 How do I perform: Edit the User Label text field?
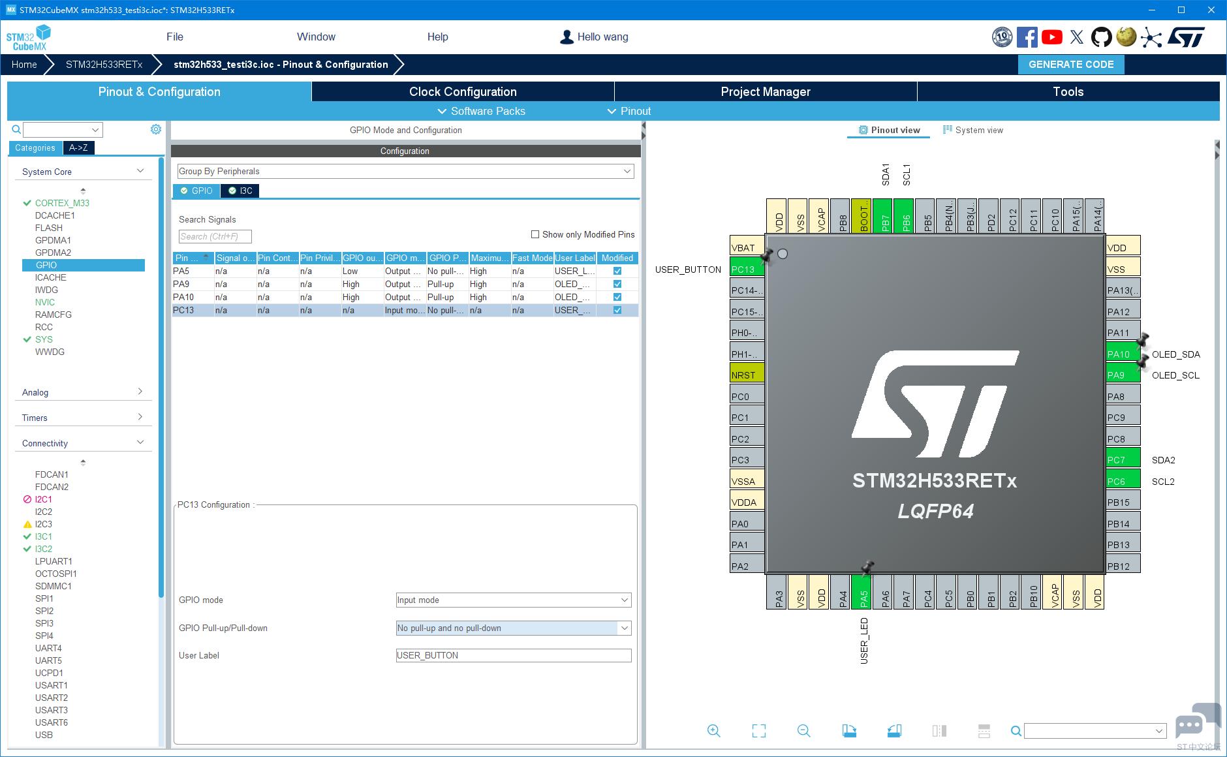(x=514, y=655)
